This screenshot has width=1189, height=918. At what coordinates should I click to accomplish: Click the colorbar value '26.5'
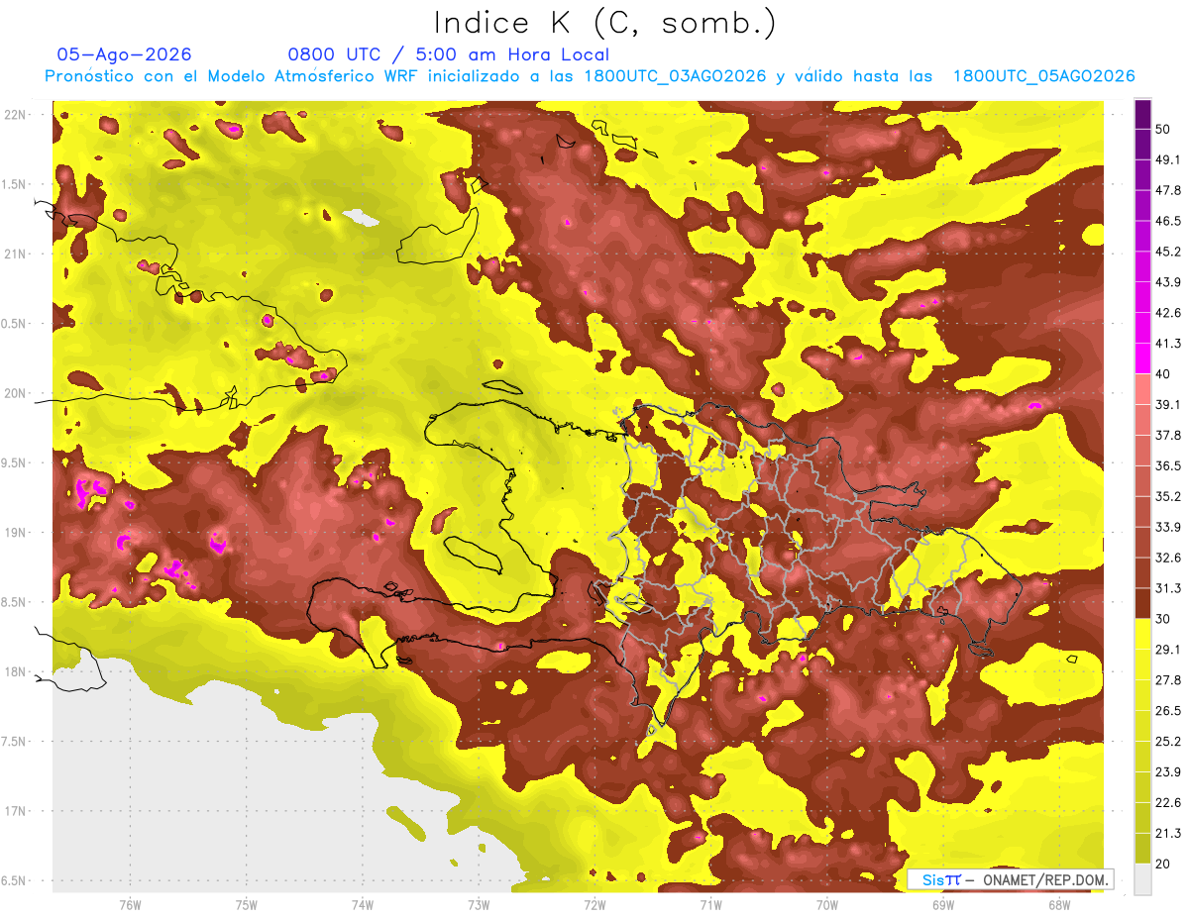[x=1167, y=711]
